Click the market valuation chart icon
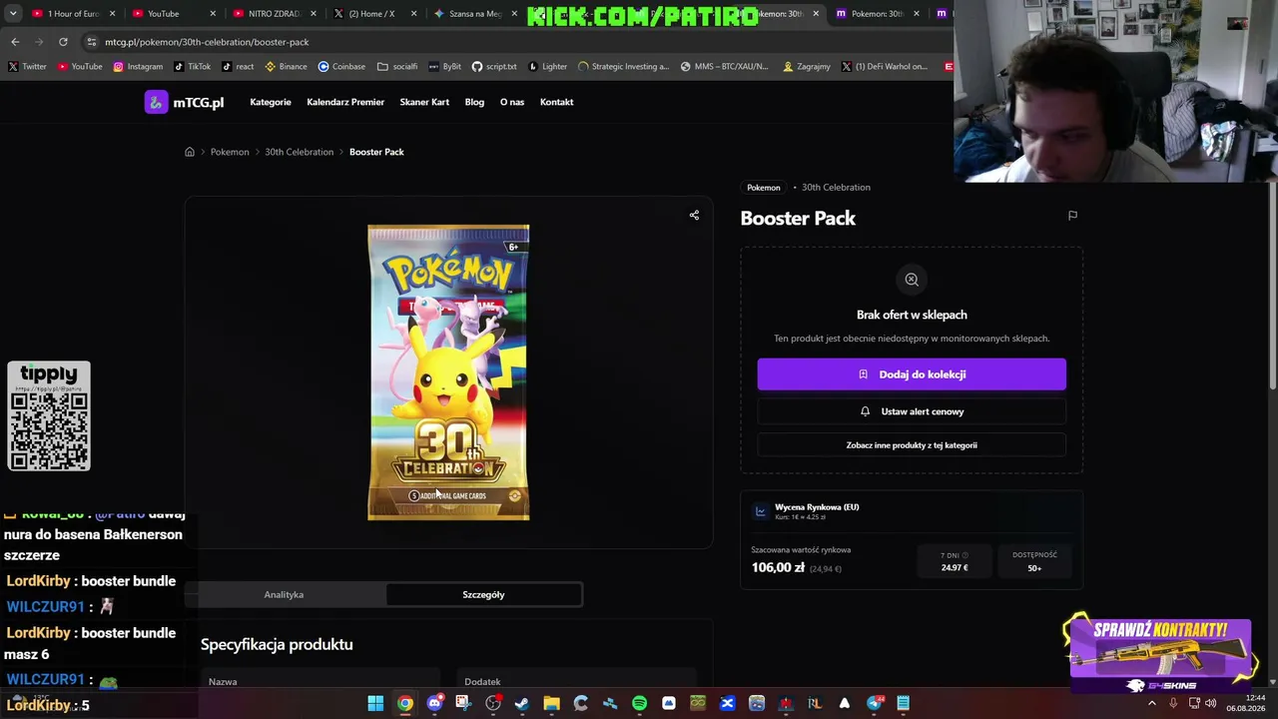The height and width of the screenshot is (719, 1278). [x=761, y=511]
